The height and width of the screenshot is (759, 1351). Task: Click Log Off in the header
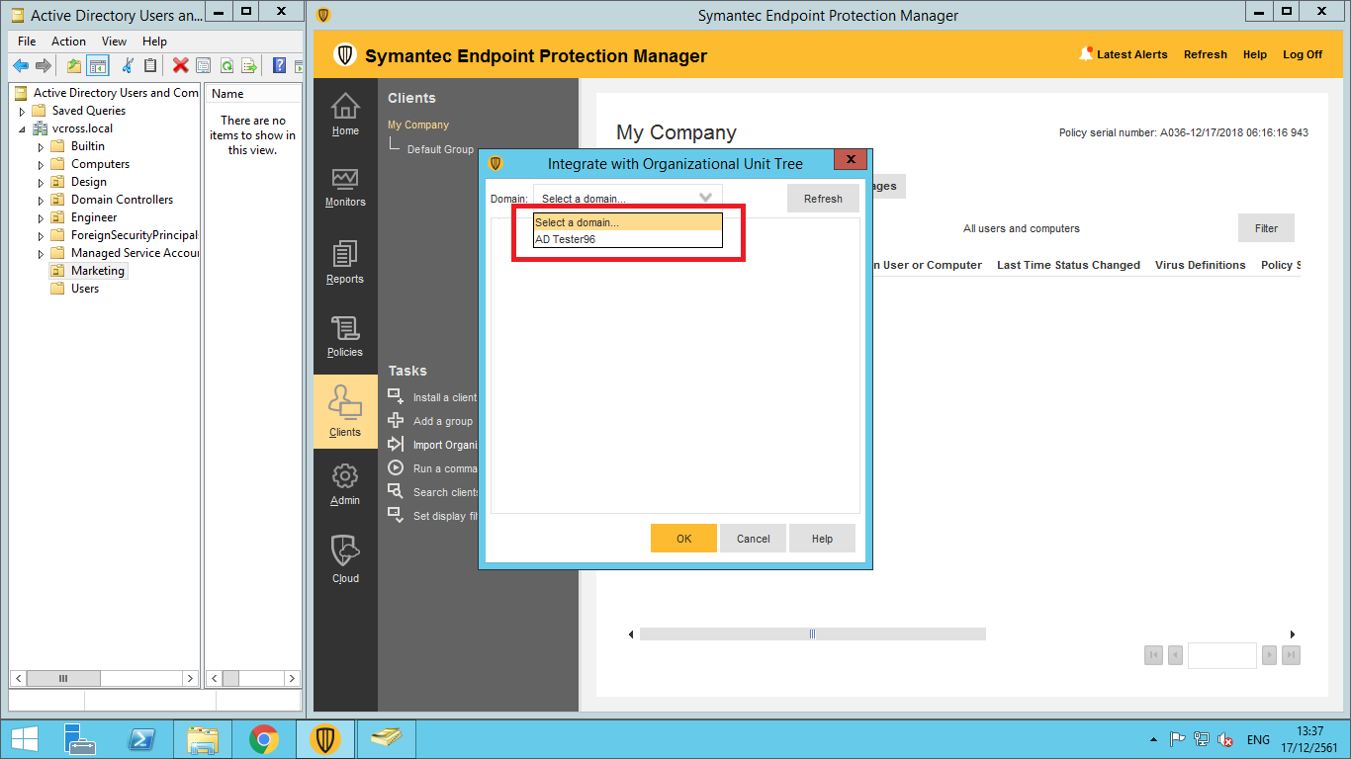pos(1302,54)
